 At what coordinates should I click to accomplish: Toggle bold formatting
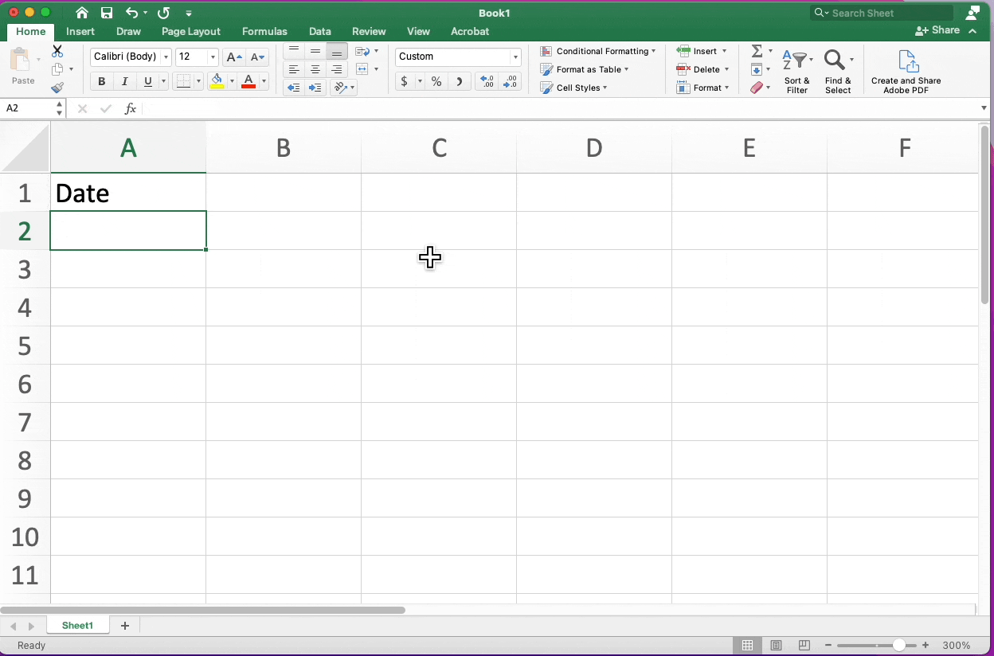tap(101, 81)
